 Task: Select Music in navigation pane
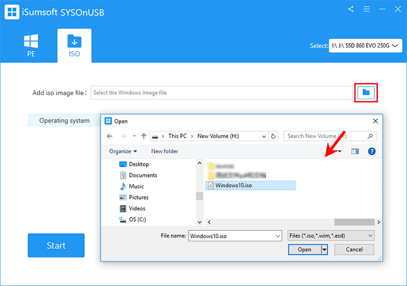(131, 186)
